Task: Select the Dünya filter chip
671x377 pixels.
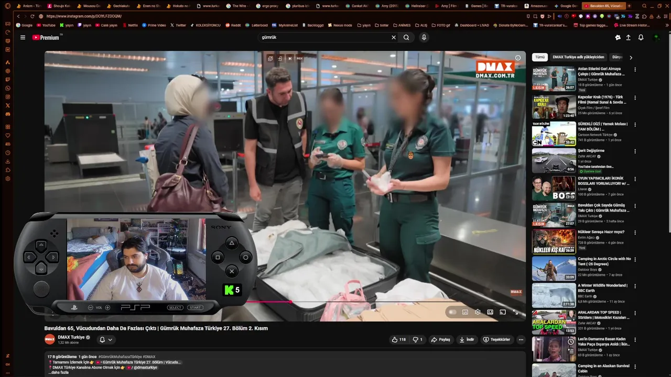Action: pyautogui.click(x=617, y=57)
